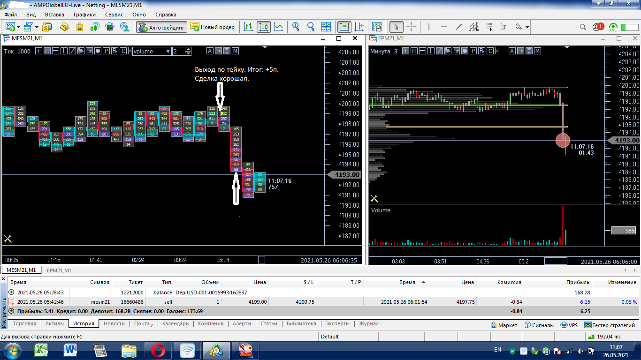Select the horizontal line drawing tool
Viewport: 641px width, 360px height.
coord(444,27)
